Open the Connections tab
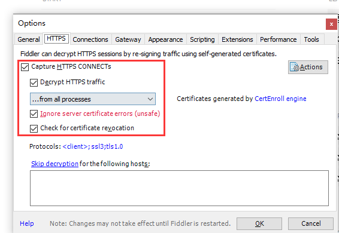 [x=90, y=39]
